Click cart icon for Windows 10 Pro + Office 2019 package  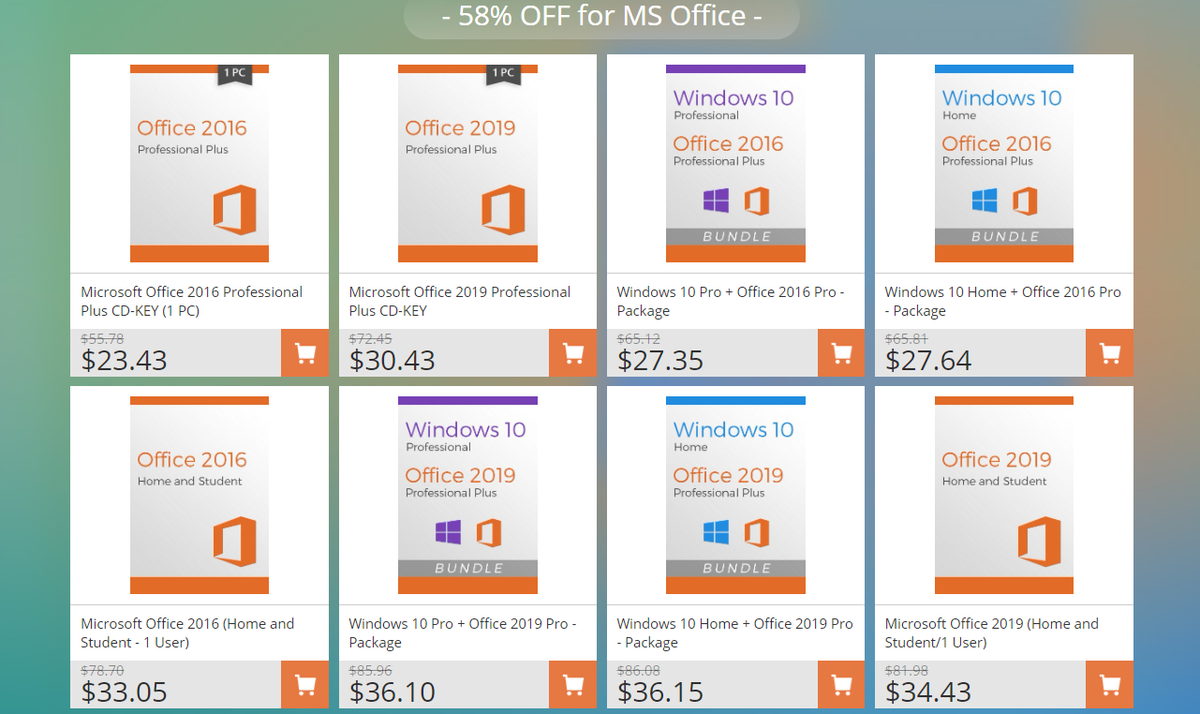pos(572,685)
